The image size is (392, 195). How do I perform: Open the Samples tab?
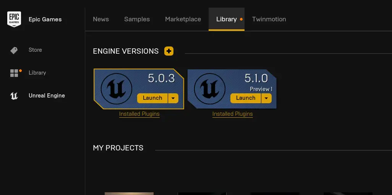(137, 19)
